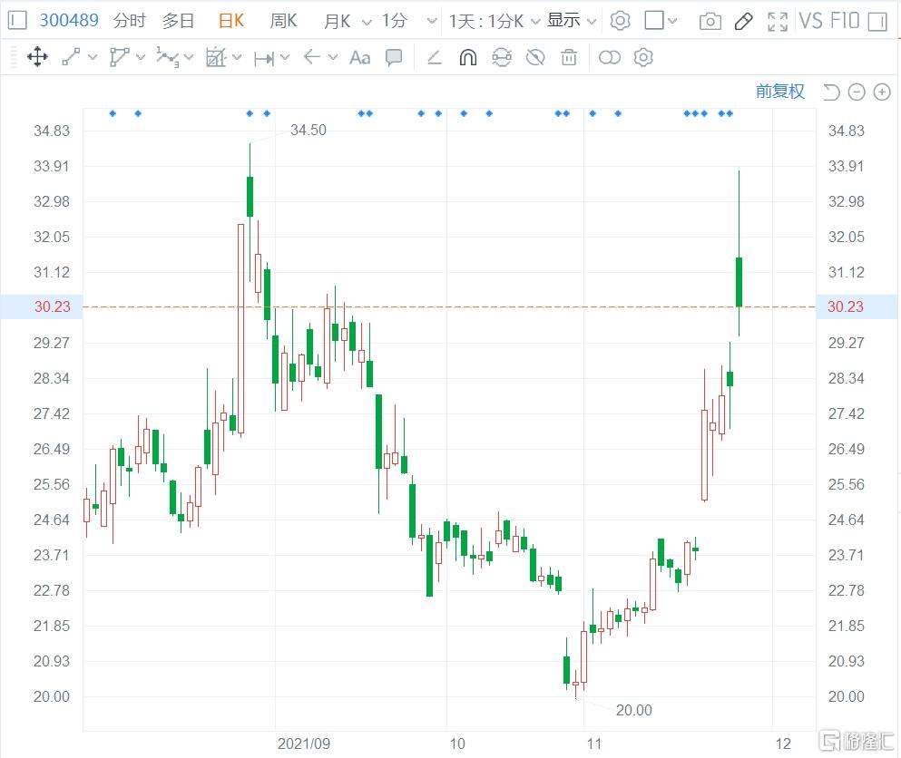Select the Aa text annotation tool
The image size is (901, 758).
[x=359, y=57]
